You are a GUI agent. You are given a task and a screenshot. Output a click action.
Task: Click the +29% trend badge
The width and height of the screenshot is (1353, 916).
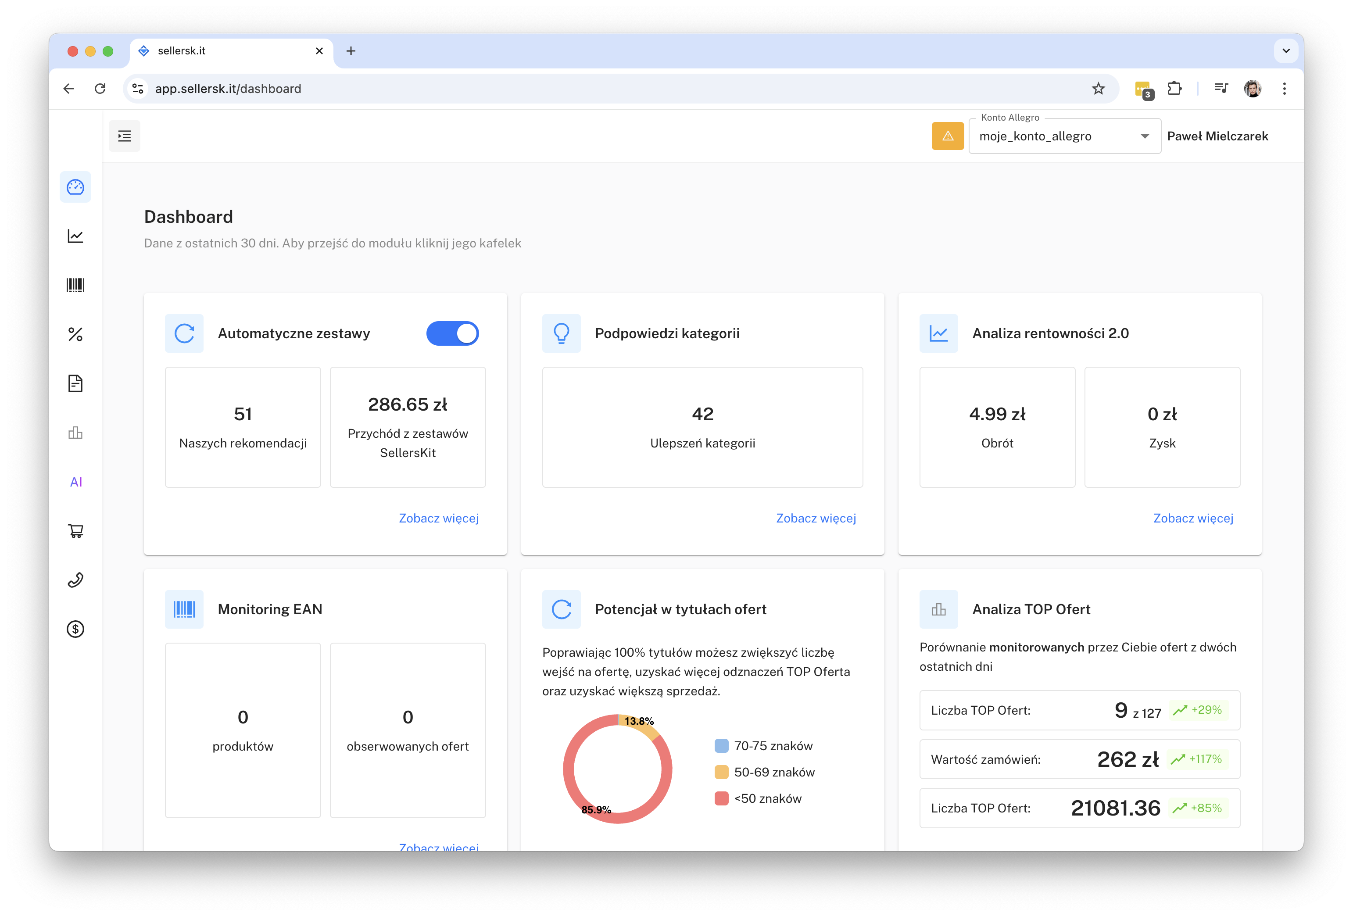click(1198, 710)
